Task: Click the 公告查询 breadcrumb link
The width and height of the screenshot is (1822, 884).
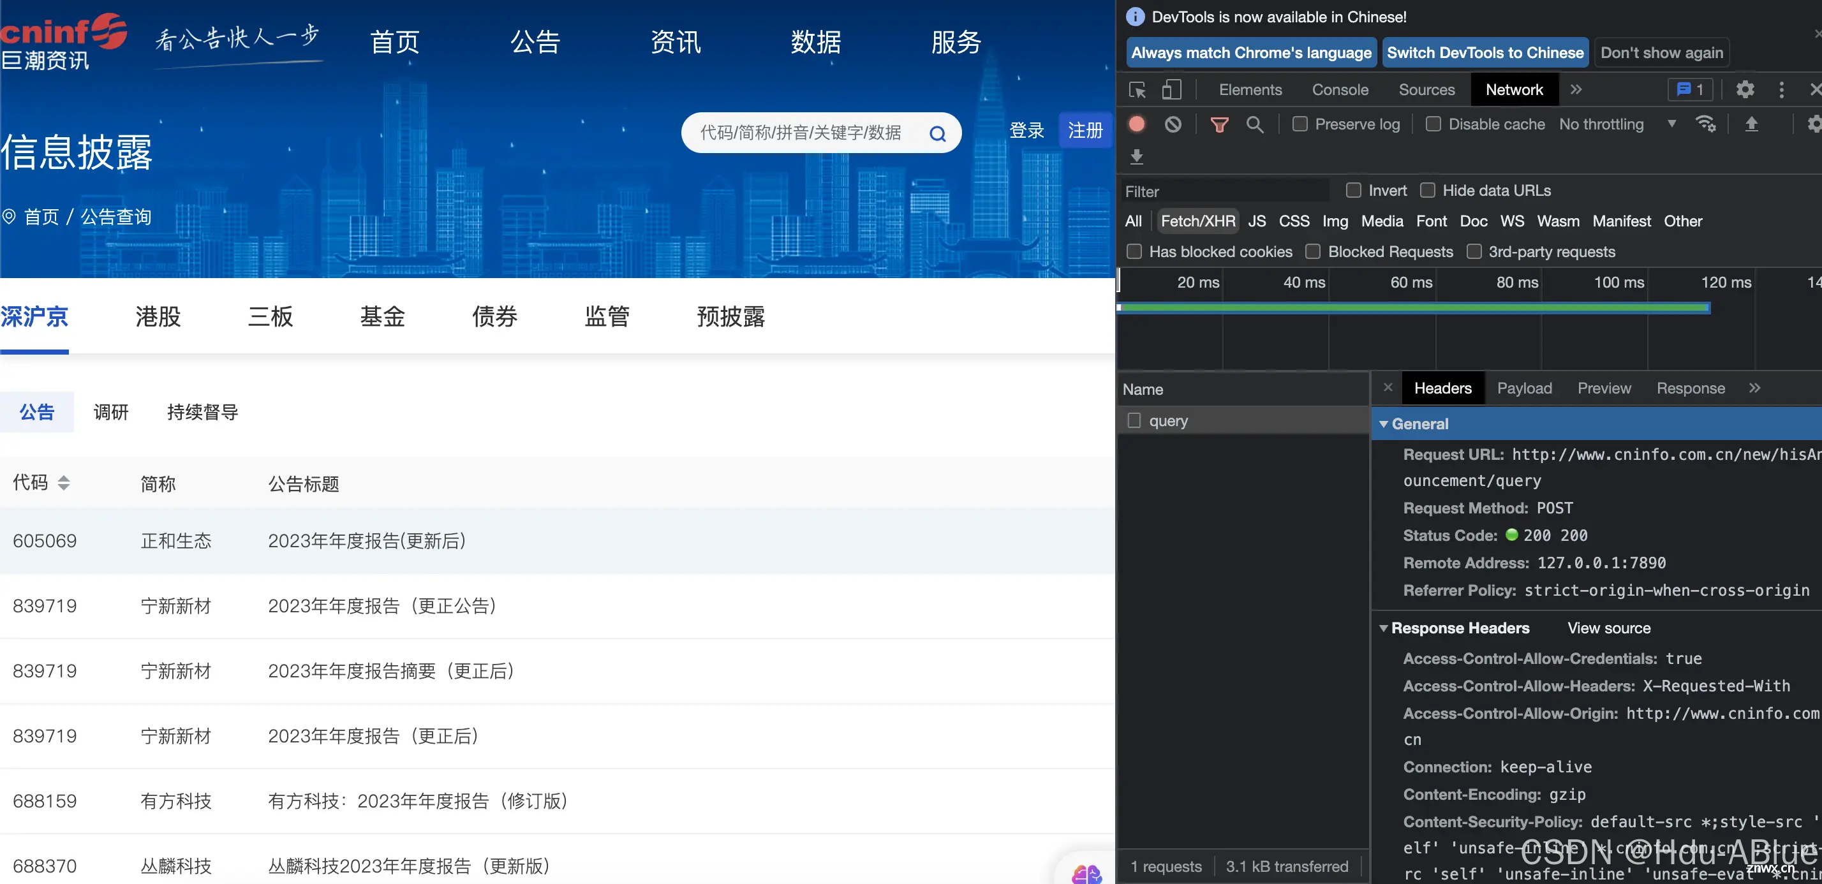Action: tap(116, 217)
